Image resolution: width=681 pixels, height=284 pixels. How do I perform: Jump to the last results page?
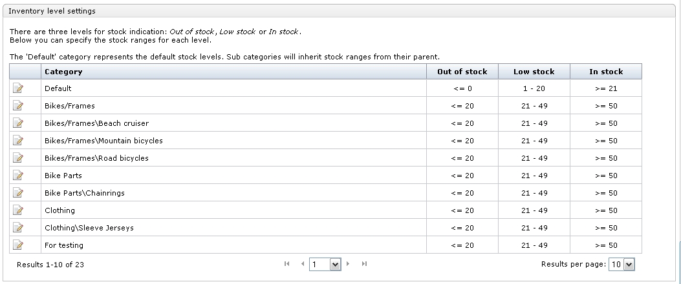tap(364, 263)
